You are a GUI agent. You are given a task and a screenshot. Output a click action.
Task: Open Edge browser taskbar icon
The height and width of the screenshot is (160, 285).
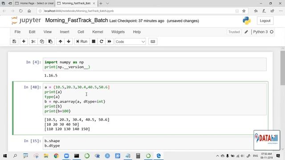(159, 156)
